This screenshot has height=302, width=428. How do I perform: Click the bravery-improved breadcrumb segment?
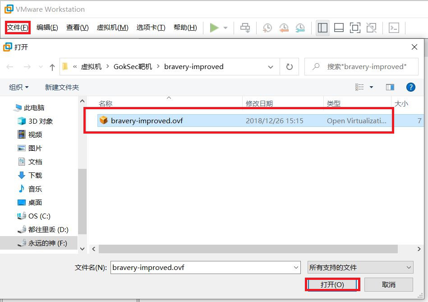pyautogui.click(x=194, y=67)
